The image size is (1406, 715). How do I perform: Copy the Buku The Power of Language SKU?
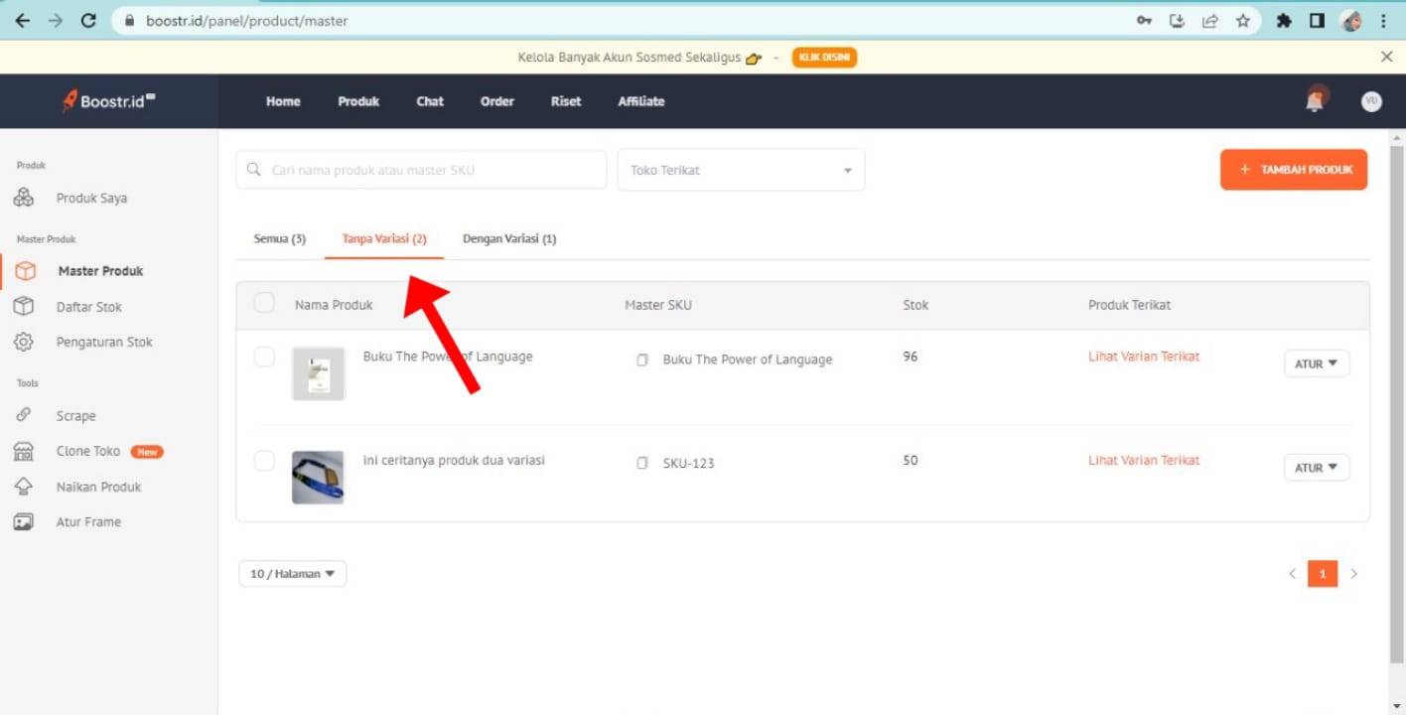click(642, 359)
